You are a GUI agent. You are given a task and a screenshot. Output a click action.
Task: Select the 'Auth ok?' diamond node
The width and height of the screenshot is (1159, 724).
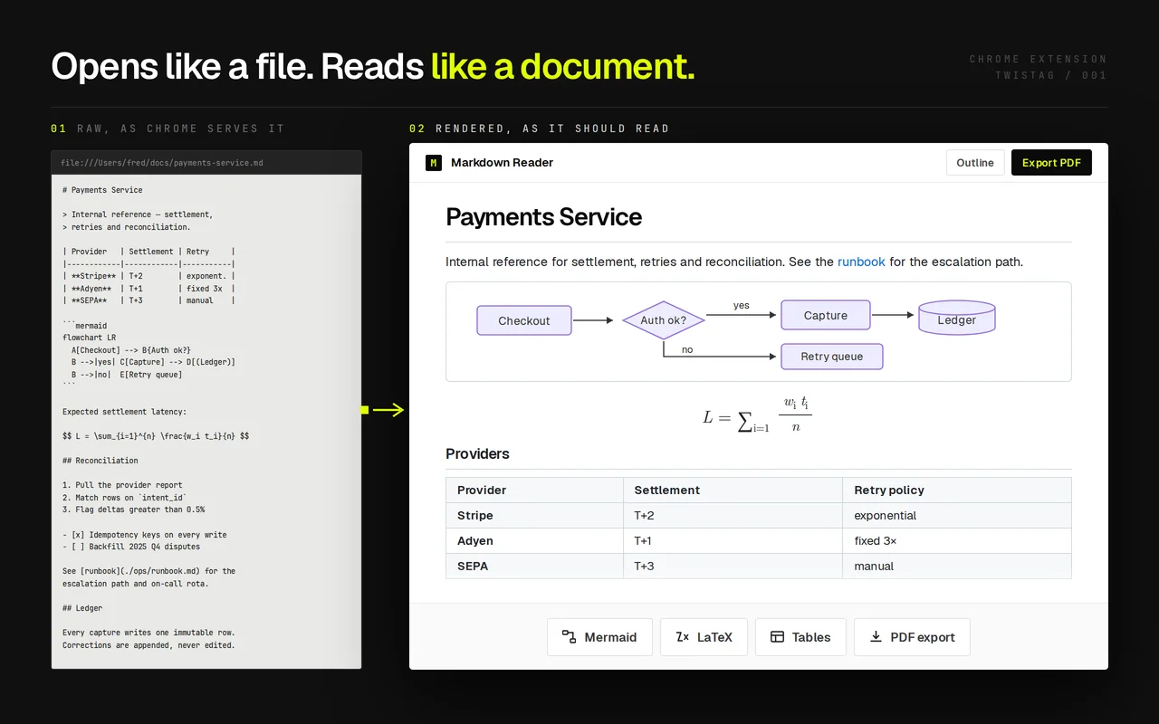tap(664, 320)
